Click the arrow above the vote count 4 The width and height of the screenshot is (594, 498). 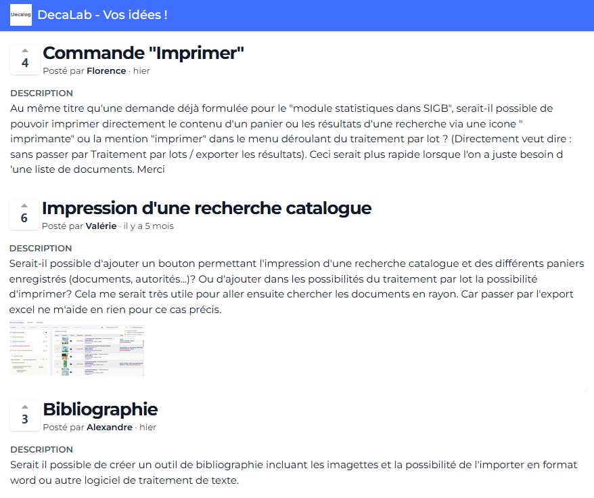coord(24,49)
